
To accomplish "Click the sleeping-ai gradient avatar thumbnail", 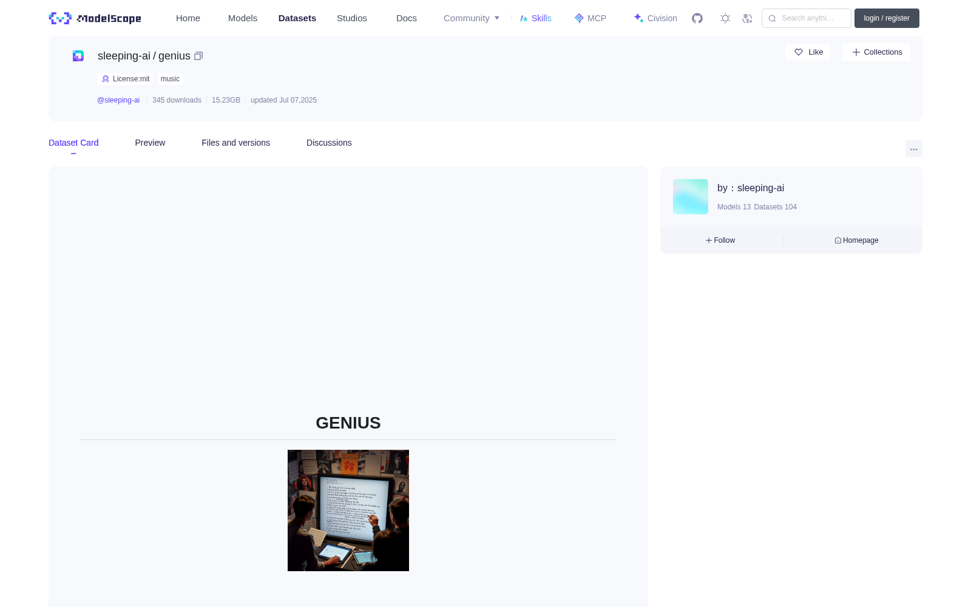I will (691, 197).
